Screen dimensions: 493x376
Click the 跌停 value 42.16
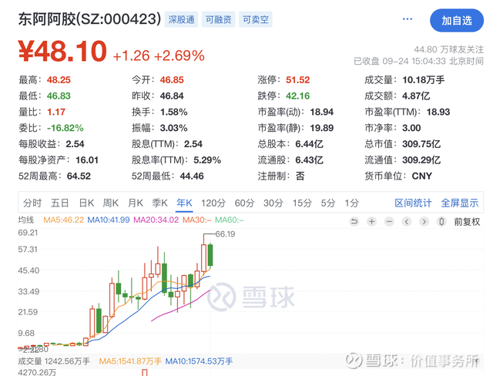pos(298,96)
